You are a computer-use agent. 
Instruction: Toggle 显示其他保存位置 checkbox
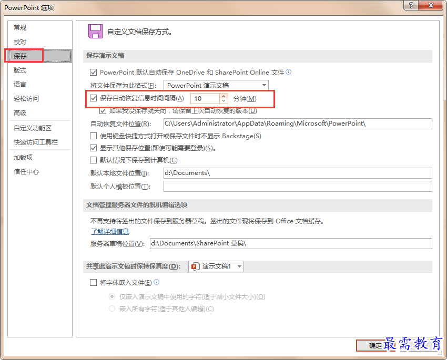point(93,148)
